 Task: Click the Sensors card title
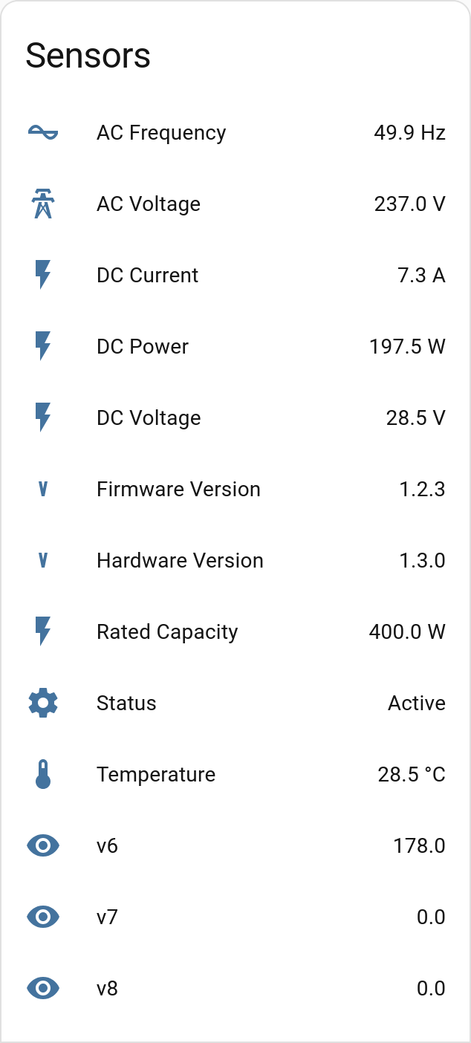click(88, 56)
